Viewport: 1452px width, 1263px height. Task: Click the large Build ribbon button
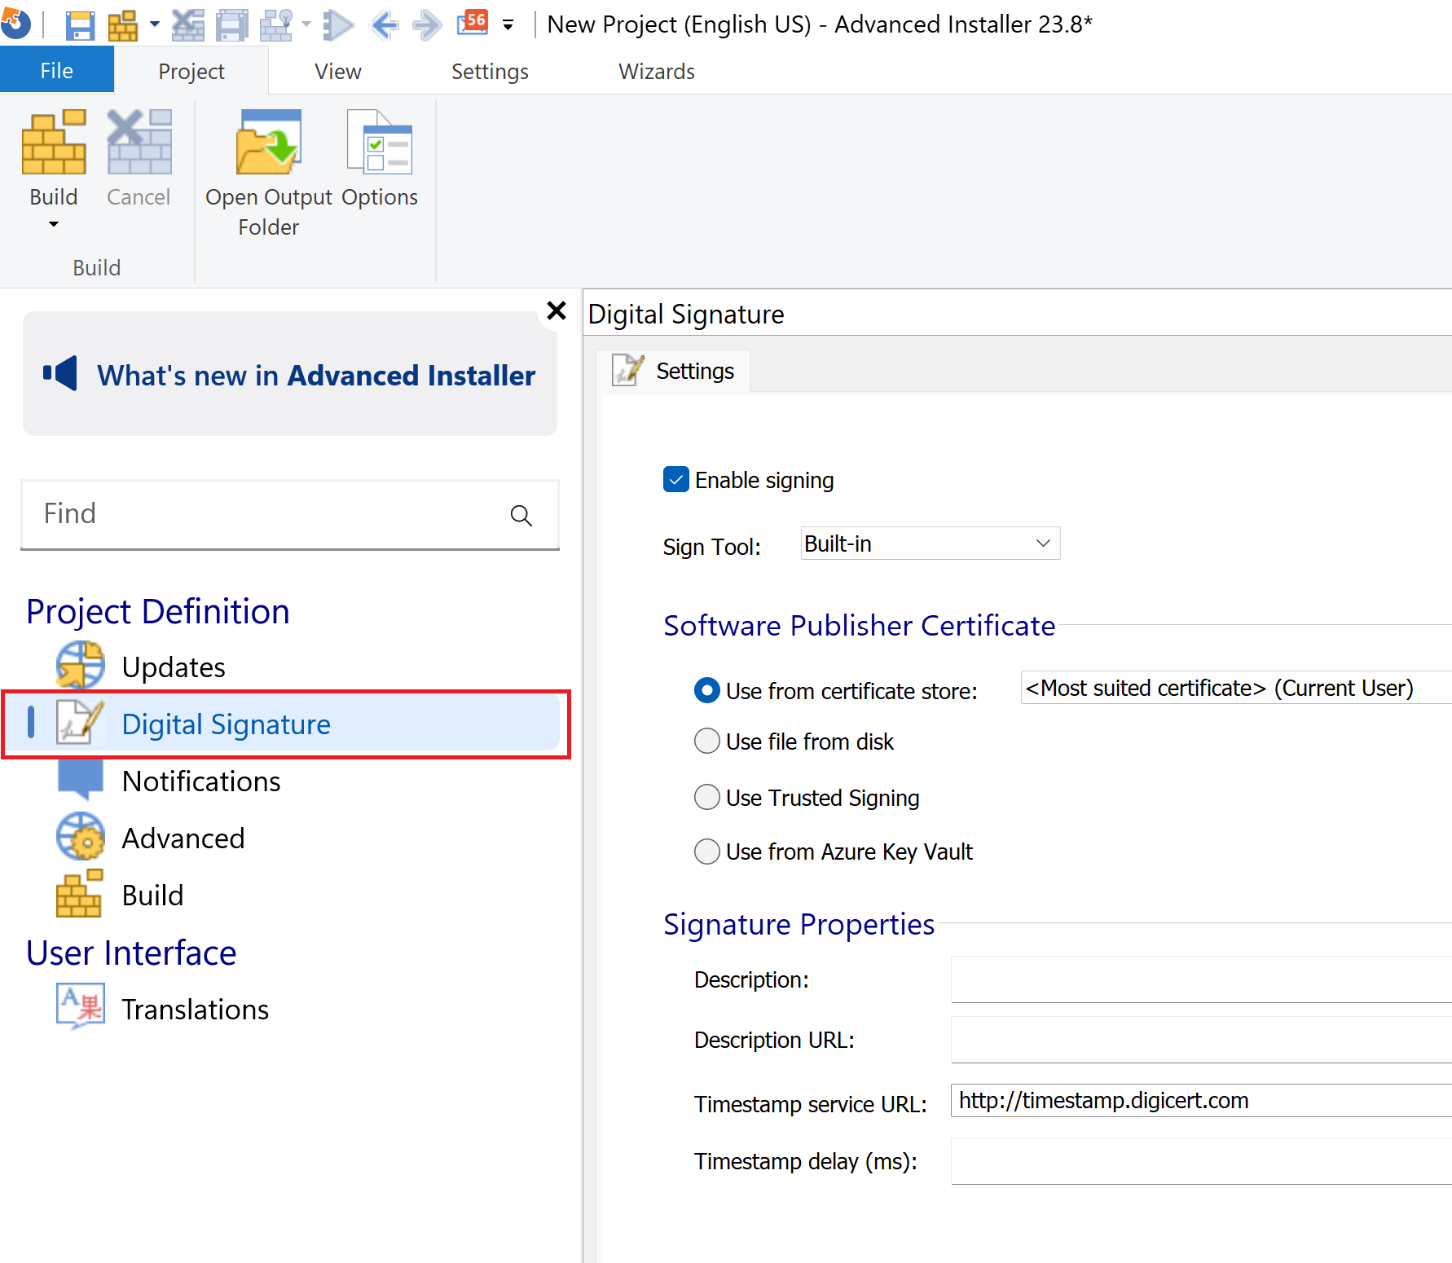tap(54, 159)
